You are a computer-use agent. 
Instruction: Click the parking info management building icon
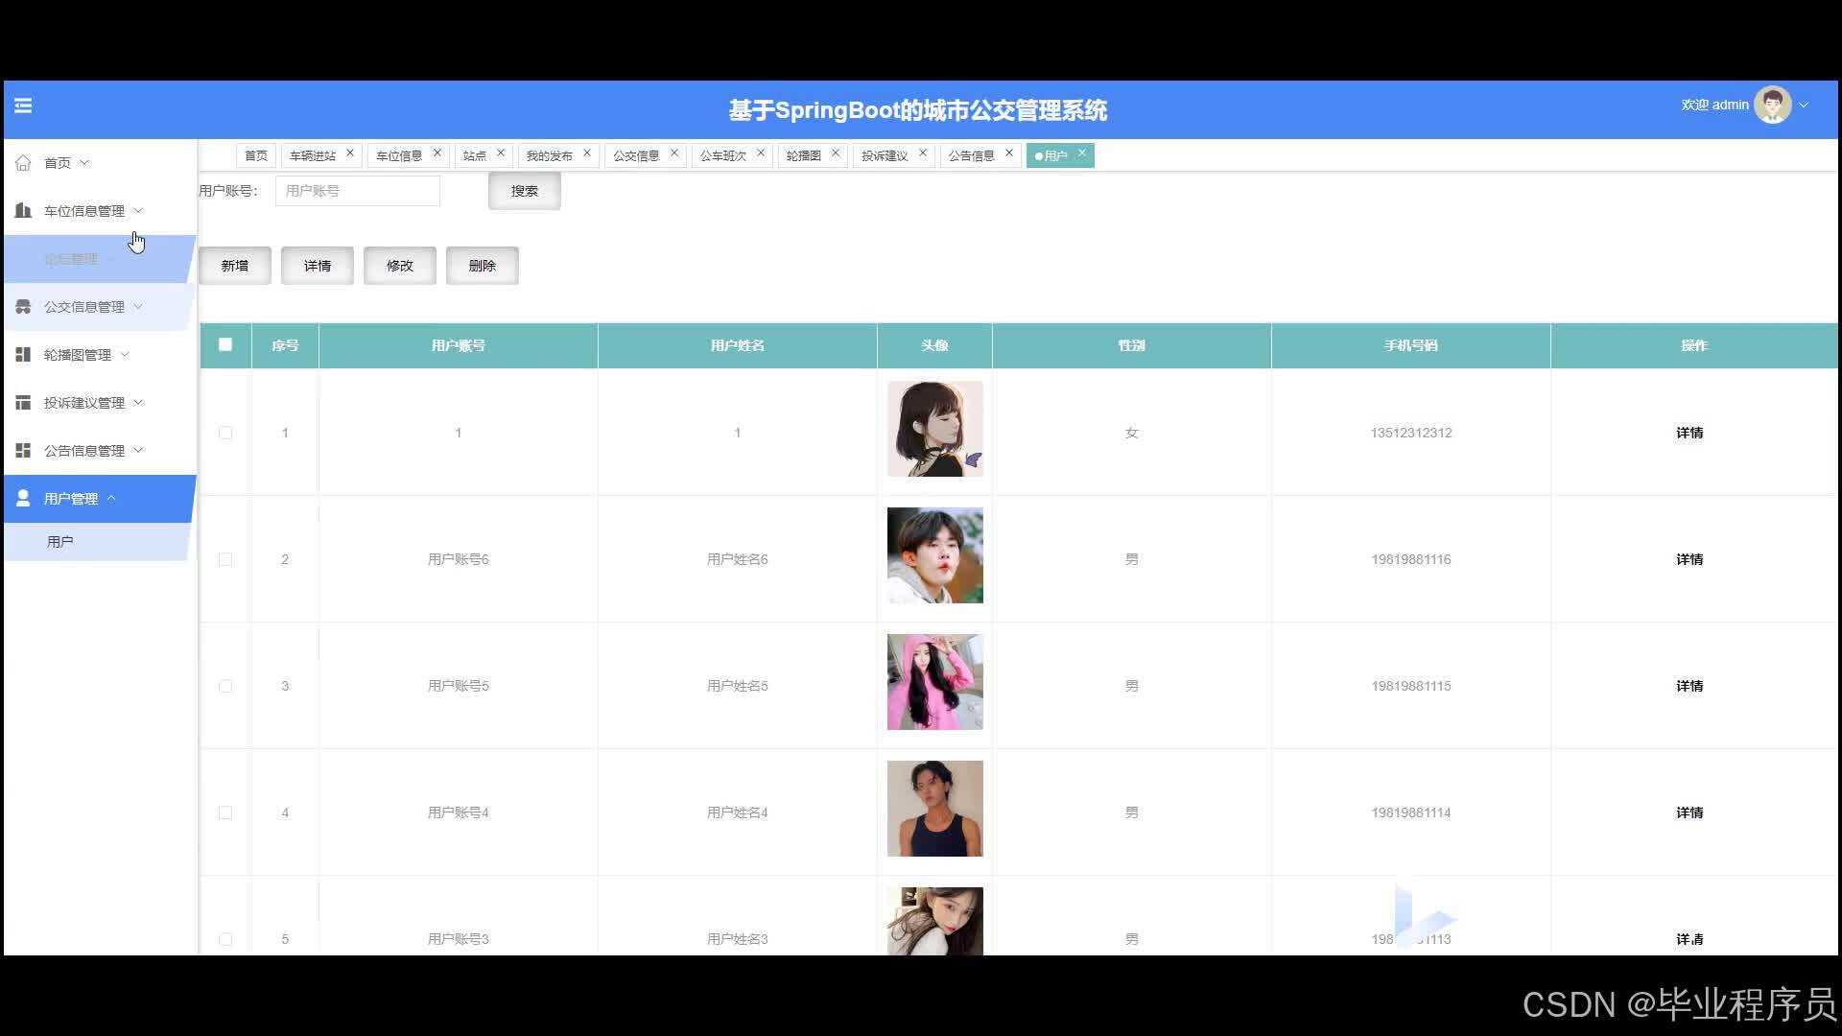tap(23, 210)
